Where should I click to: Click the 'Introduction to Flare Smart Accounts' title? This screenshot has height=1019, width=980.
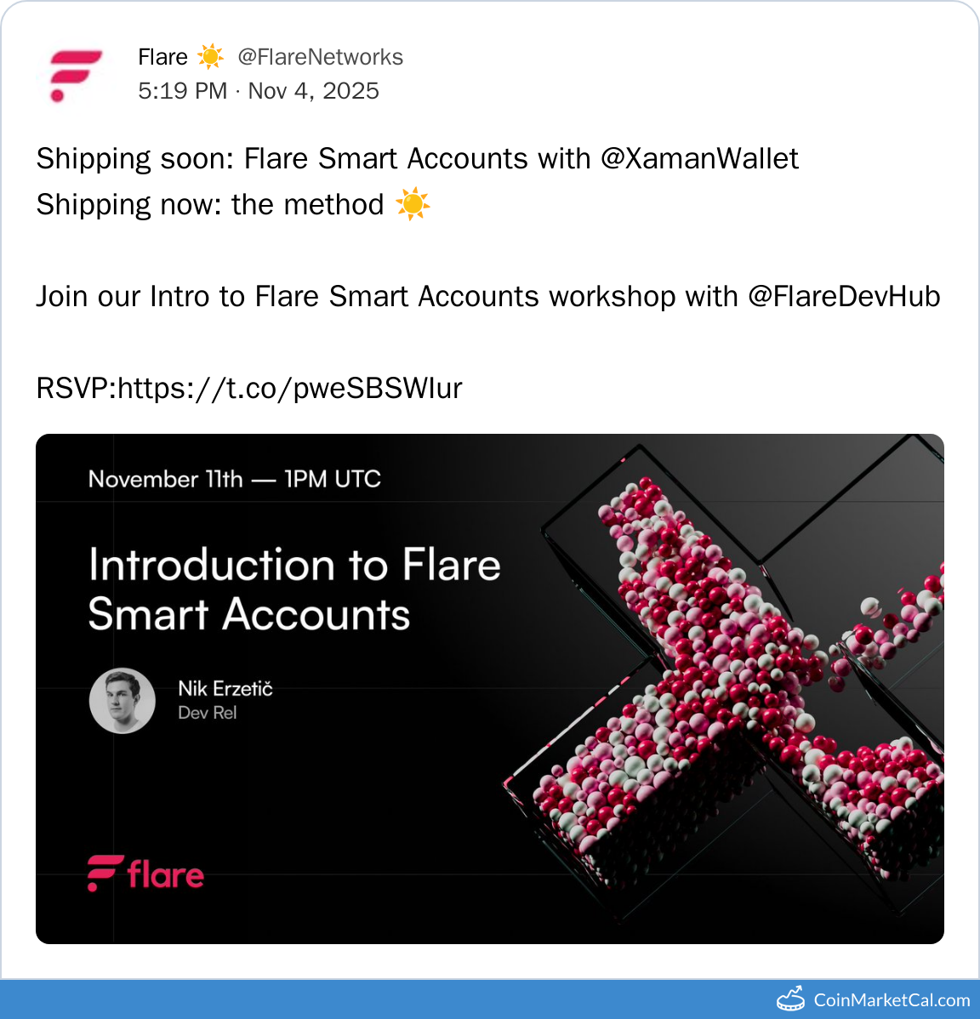pyautogui.click(x=293, y=589)
